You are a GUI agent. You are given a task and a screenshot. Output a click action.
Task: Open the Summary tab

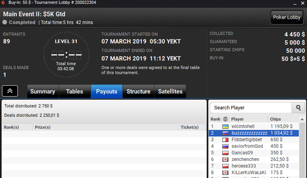pyautogui.click(x=43, y=91)
